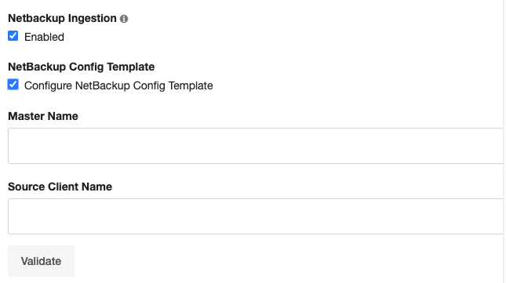Image resolution: width=506 pixels, height=283 pixels.
Task: Turn off the config template checkbox
Action: [x=13, y=85]
